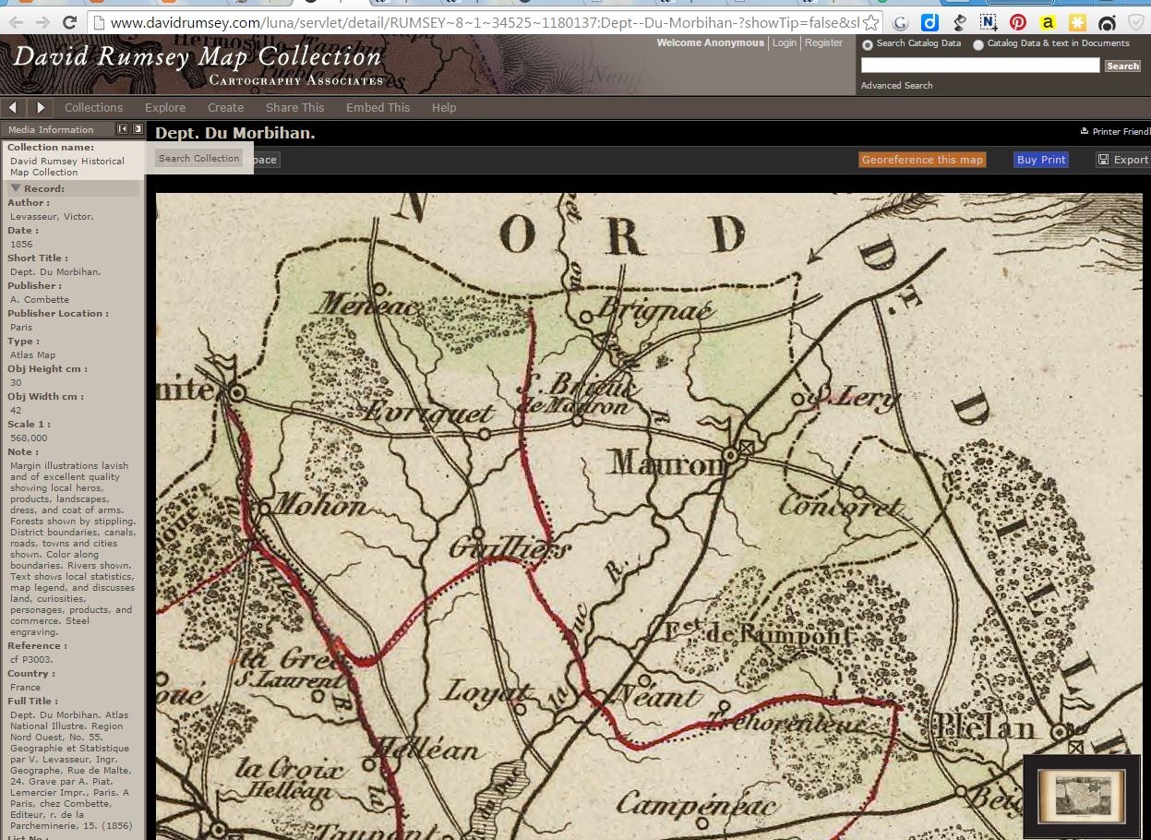Click the Login link
Image resolution: width=1151 pixels, height=840 pixels.
click(785, 42)
